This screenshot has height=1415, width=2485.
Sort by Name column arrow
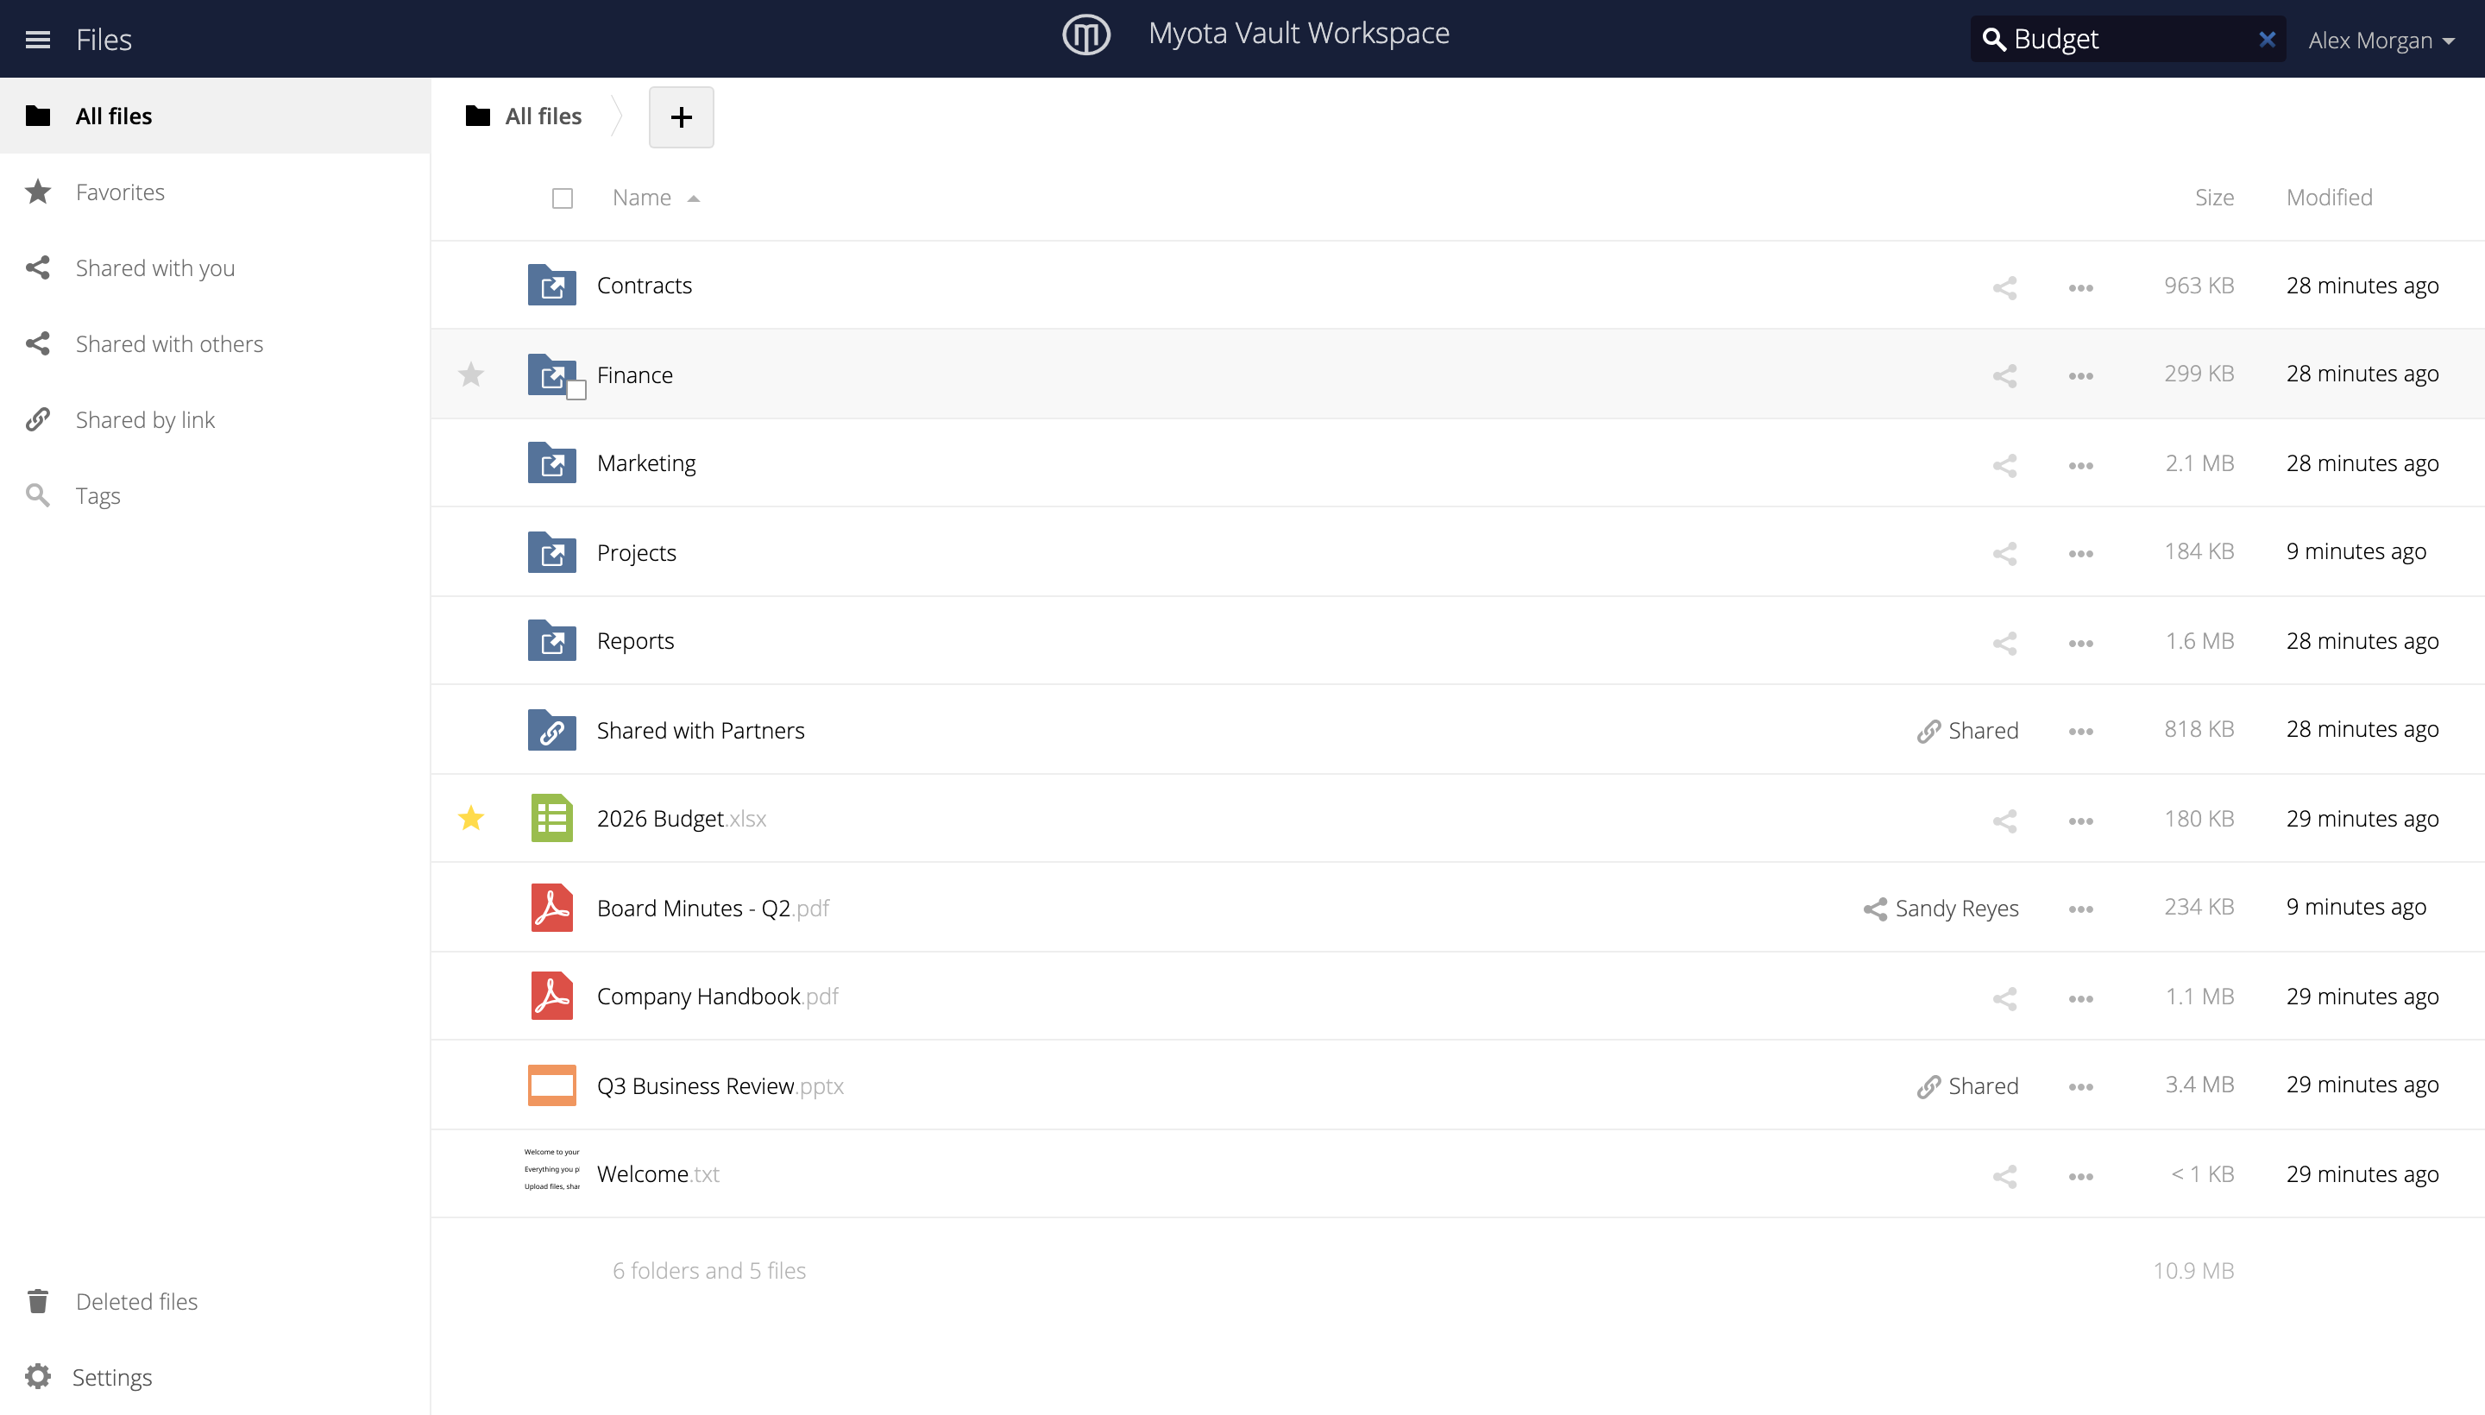(x=693, y=198)
